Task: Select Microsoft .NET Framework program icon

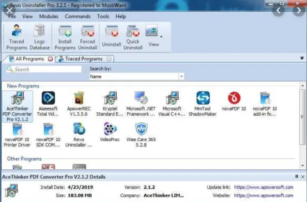Action: (141, 103)
